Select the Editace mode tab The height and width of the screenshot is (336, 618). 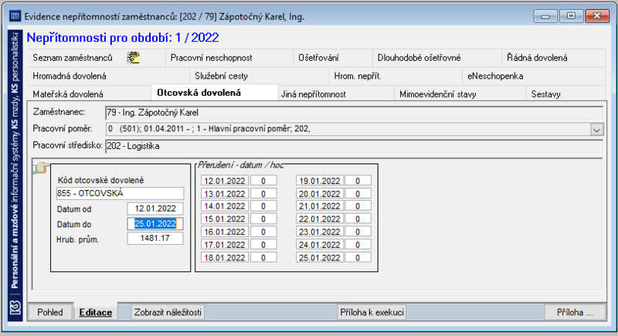click(95, 312)
